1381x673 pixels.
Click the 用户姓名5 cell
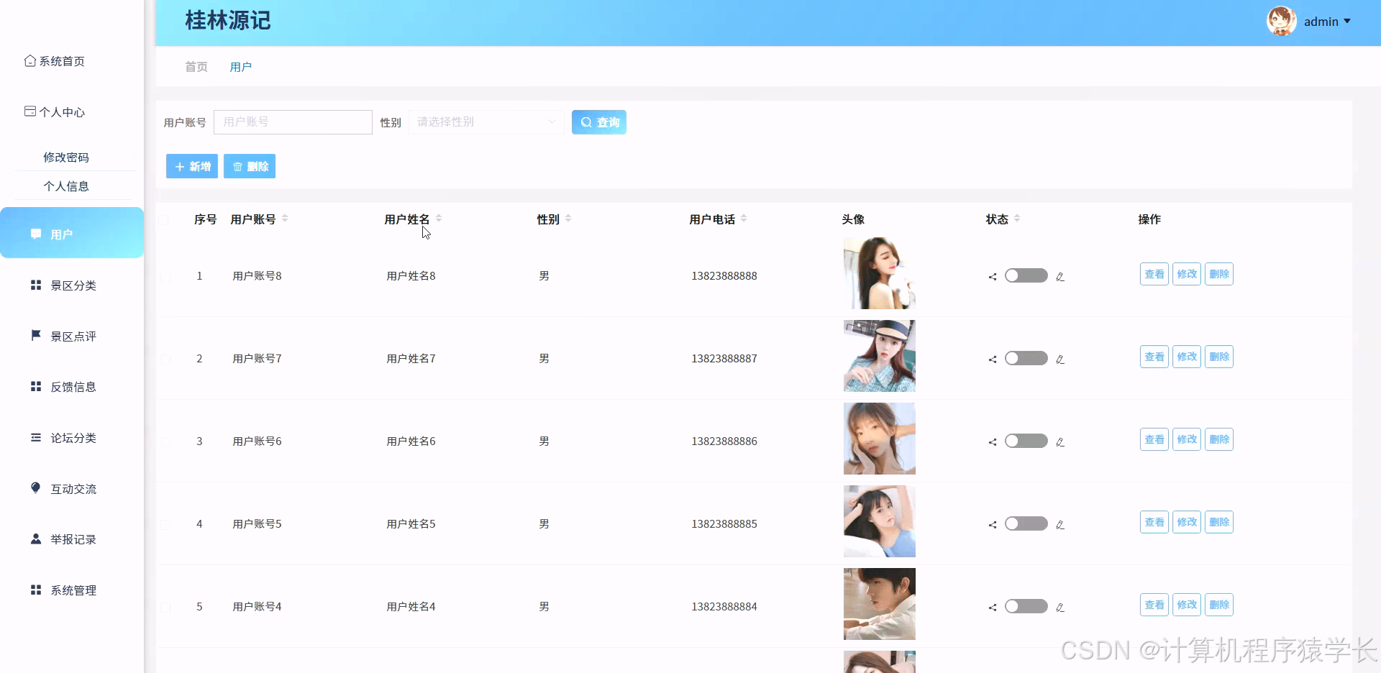[411, 523]
